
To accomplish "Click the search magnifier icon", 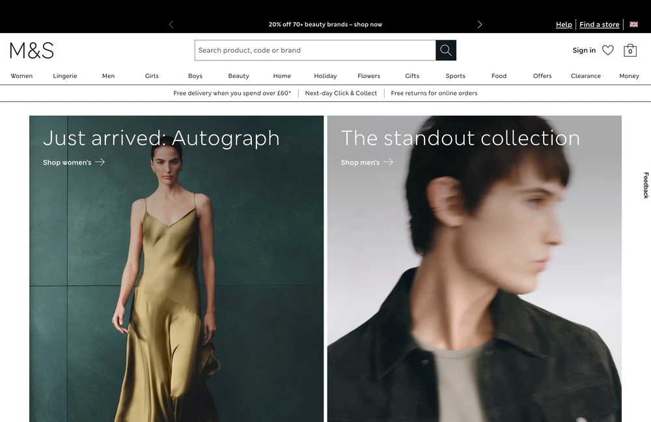I will [x=445, y=50].
